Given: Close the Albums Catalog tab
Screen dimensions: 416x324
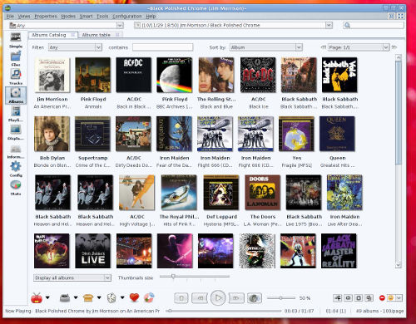Looking at the screenshot, I should (72, 35).
